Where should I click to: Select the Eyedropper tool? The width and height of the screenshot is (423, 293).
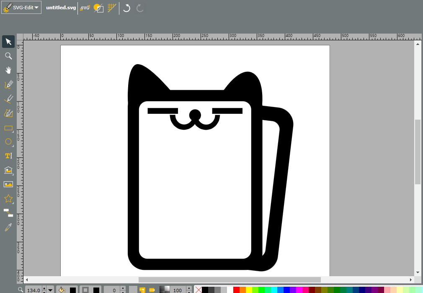8,227
